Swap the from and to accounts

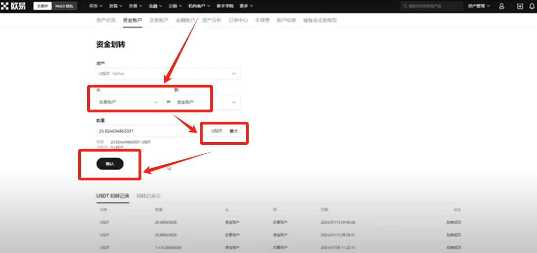[x=168, y=102]
